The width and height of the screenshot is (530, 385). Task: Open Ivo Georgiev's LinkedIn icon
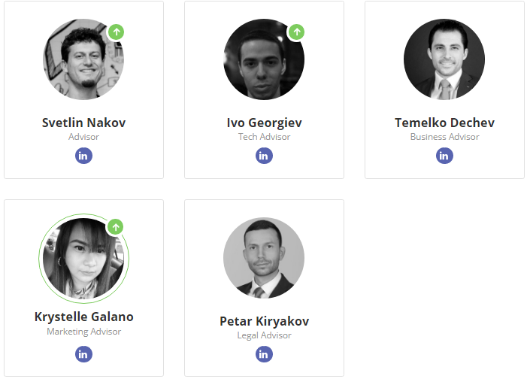tap(264, 156)
